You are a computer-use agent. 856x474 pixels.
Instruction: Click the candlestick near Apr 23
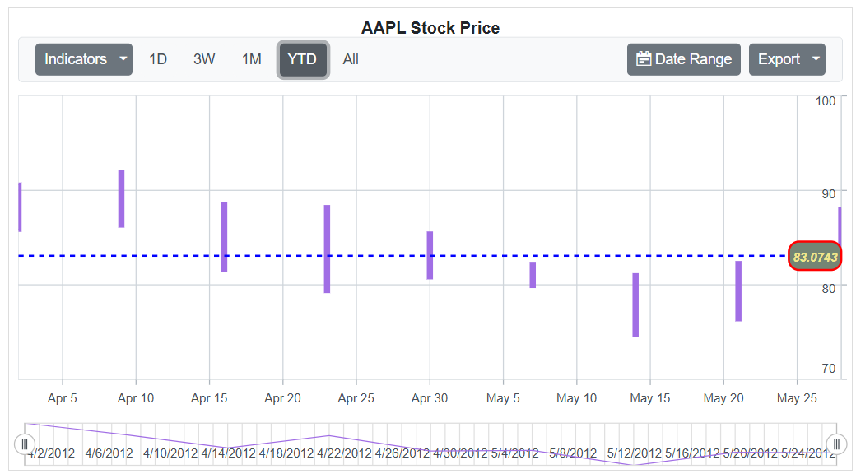[327, 249]
